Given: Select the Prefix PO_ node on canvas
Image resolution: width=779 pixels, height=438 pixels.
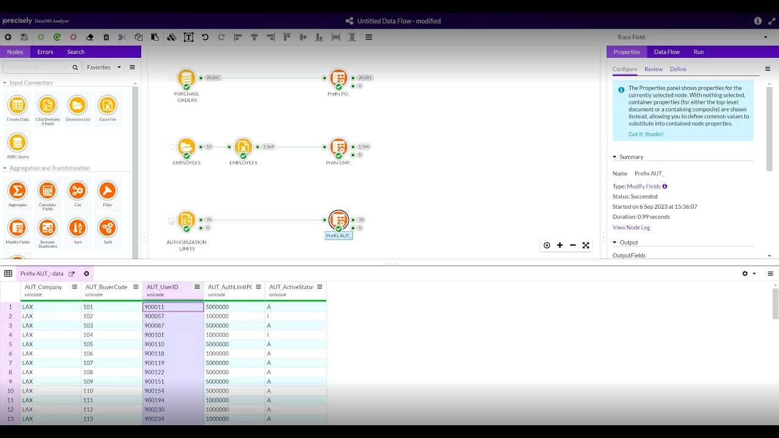Looking at the screenshot, I should pos(338,78).
